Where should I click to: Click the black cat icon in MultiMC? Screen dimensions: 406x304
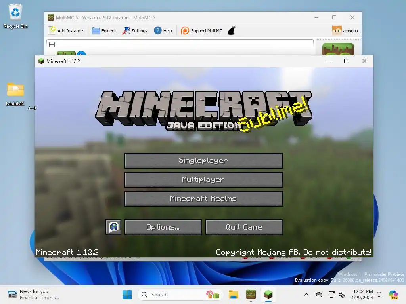pyautogui.click(x=232, y=31)
